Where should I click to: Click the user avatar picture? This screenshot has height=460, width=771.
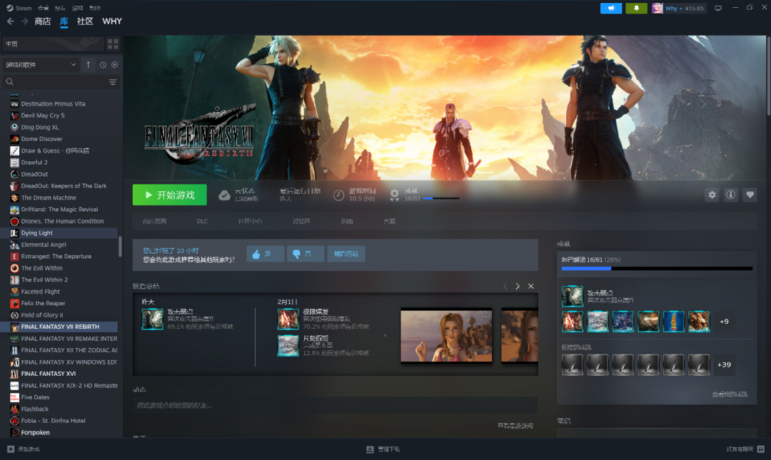pyautogui.click(x=657, y=9)
